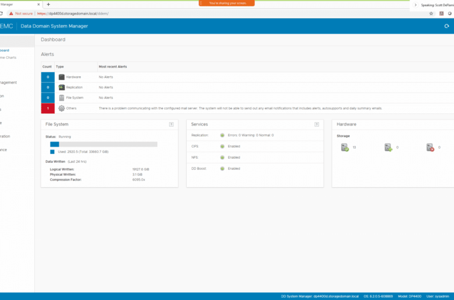Click the healthy storage disks icon showing 13
The height and width of the screenshot is (300, 454).
point(345,147)
